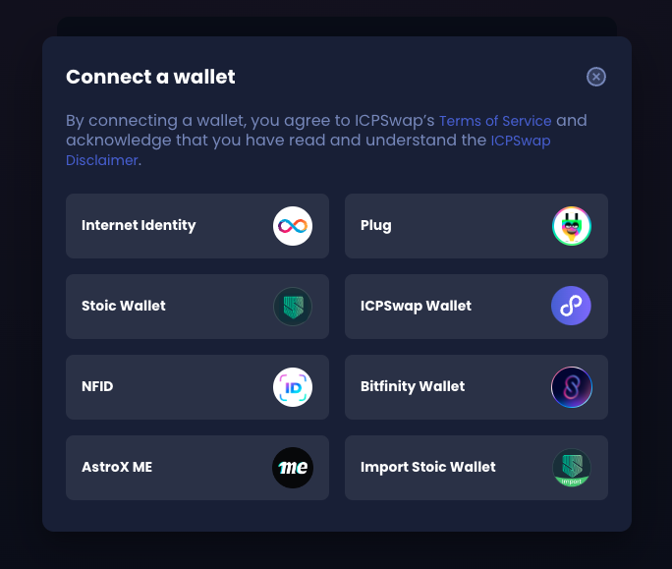The image size is (672, 569).
Task: Connect using the NFID label
Action: click(x=97, y=386)
